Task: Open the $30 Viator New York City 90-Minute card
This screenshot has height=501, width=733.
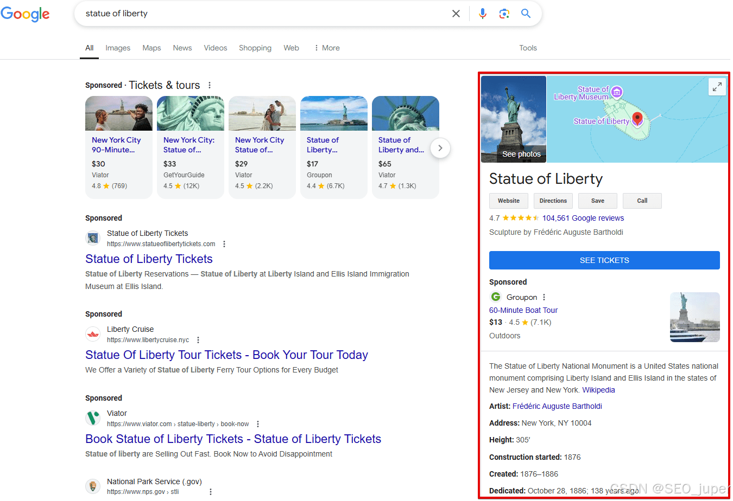Action: [119, 147]
